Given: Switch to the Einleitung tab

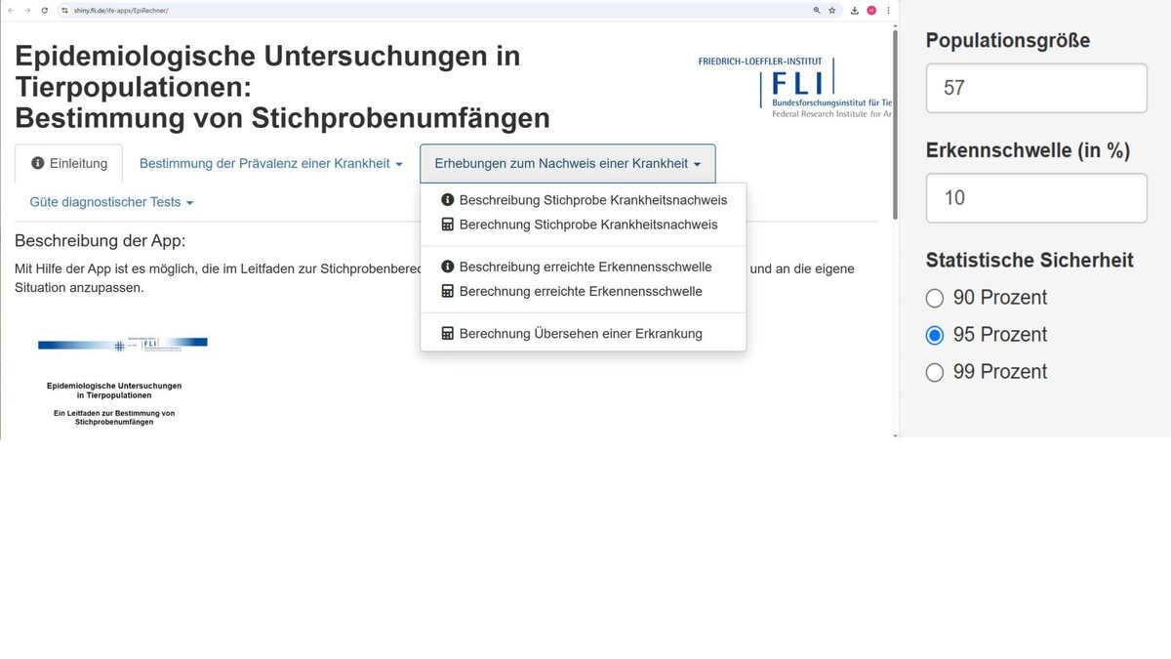Looking at the screenshot, I should (68, 164).
